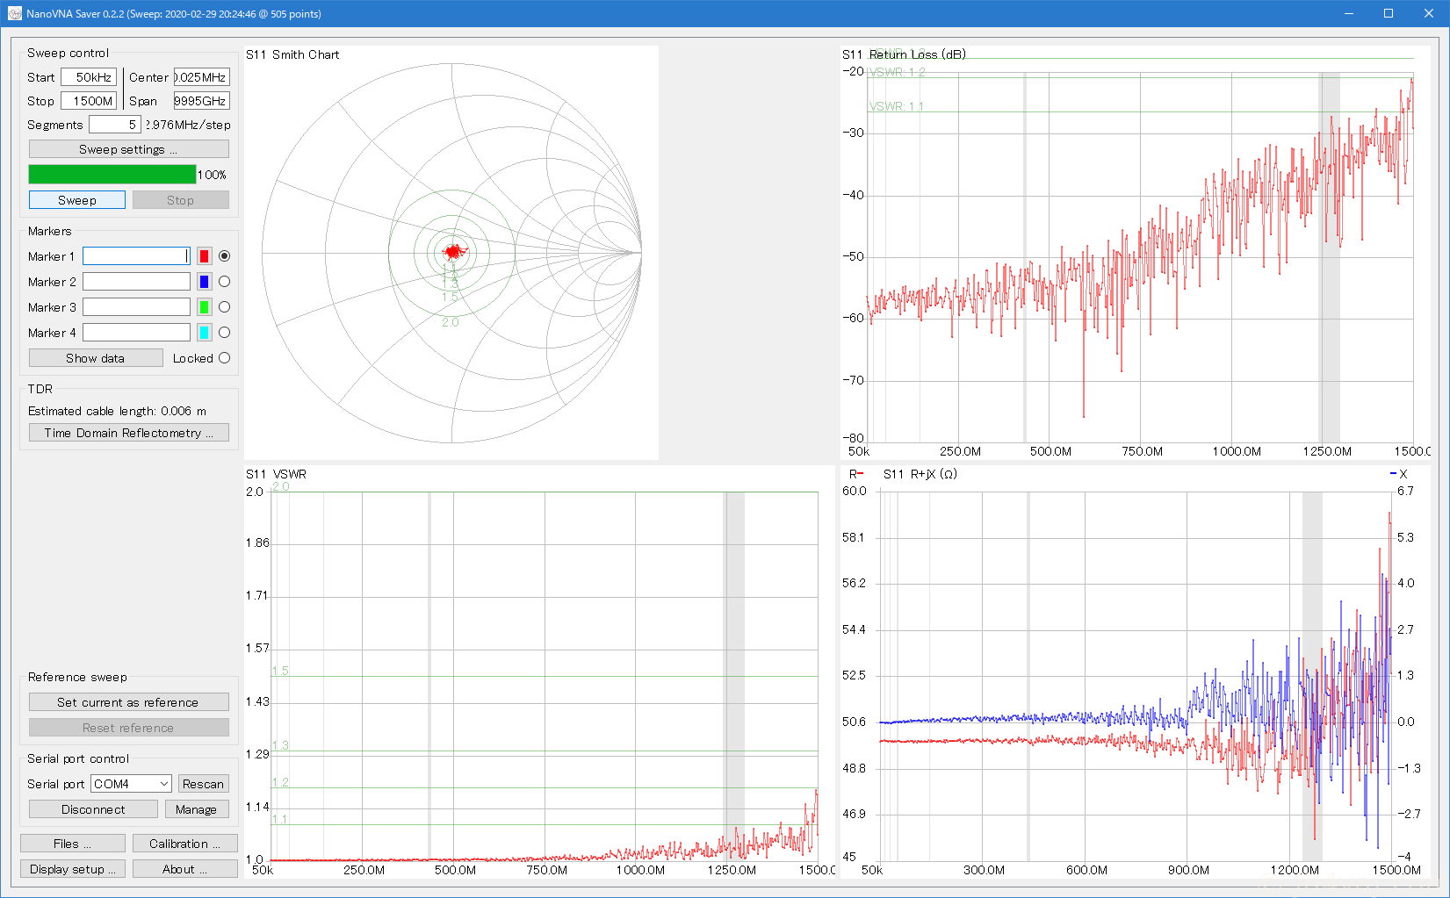Click the 'S11 VSWR' chart title
Viewport: 1450px width, 898px height.
tap(277, 474)
